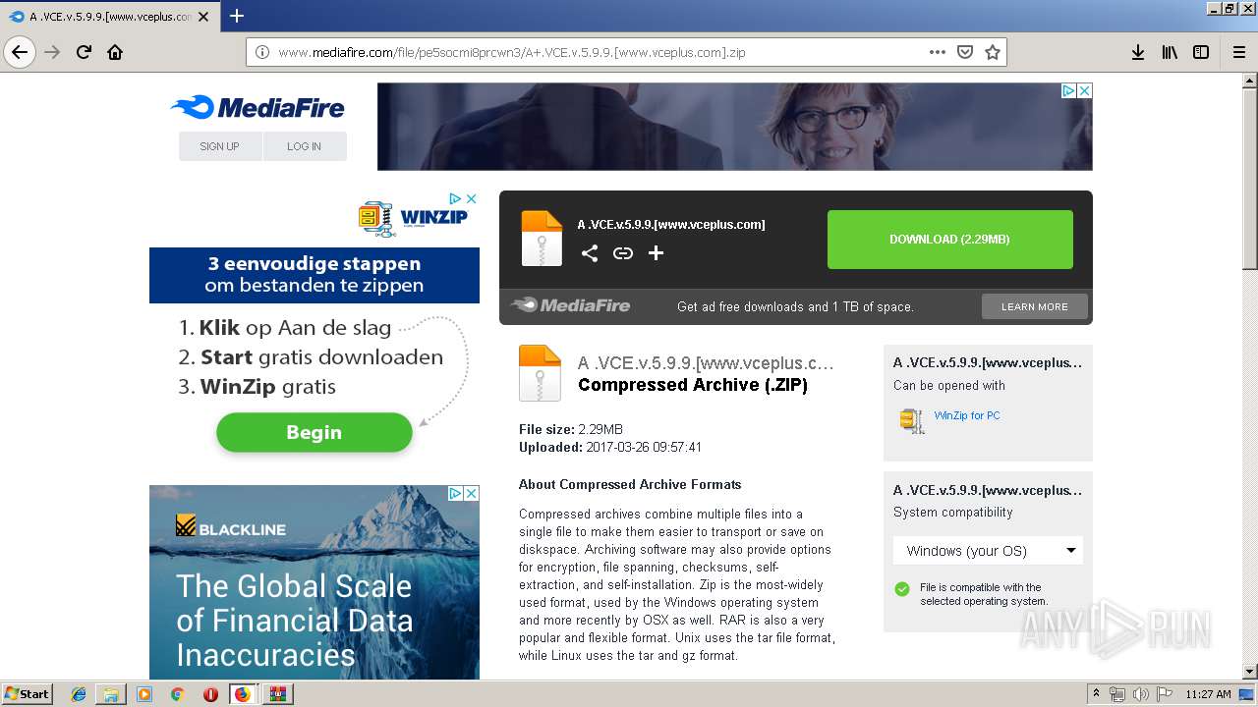Open AdChoices info on top banner
The width and height of the screenshot is (1258, 707).
[1068, 90]
